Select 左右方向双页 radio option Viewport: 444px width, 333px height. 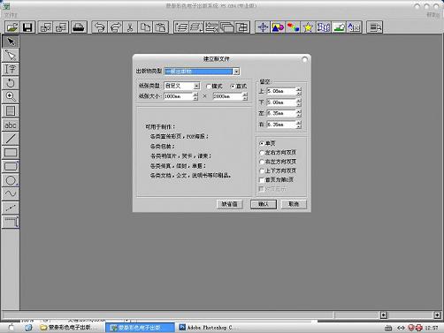coord(262,153)
